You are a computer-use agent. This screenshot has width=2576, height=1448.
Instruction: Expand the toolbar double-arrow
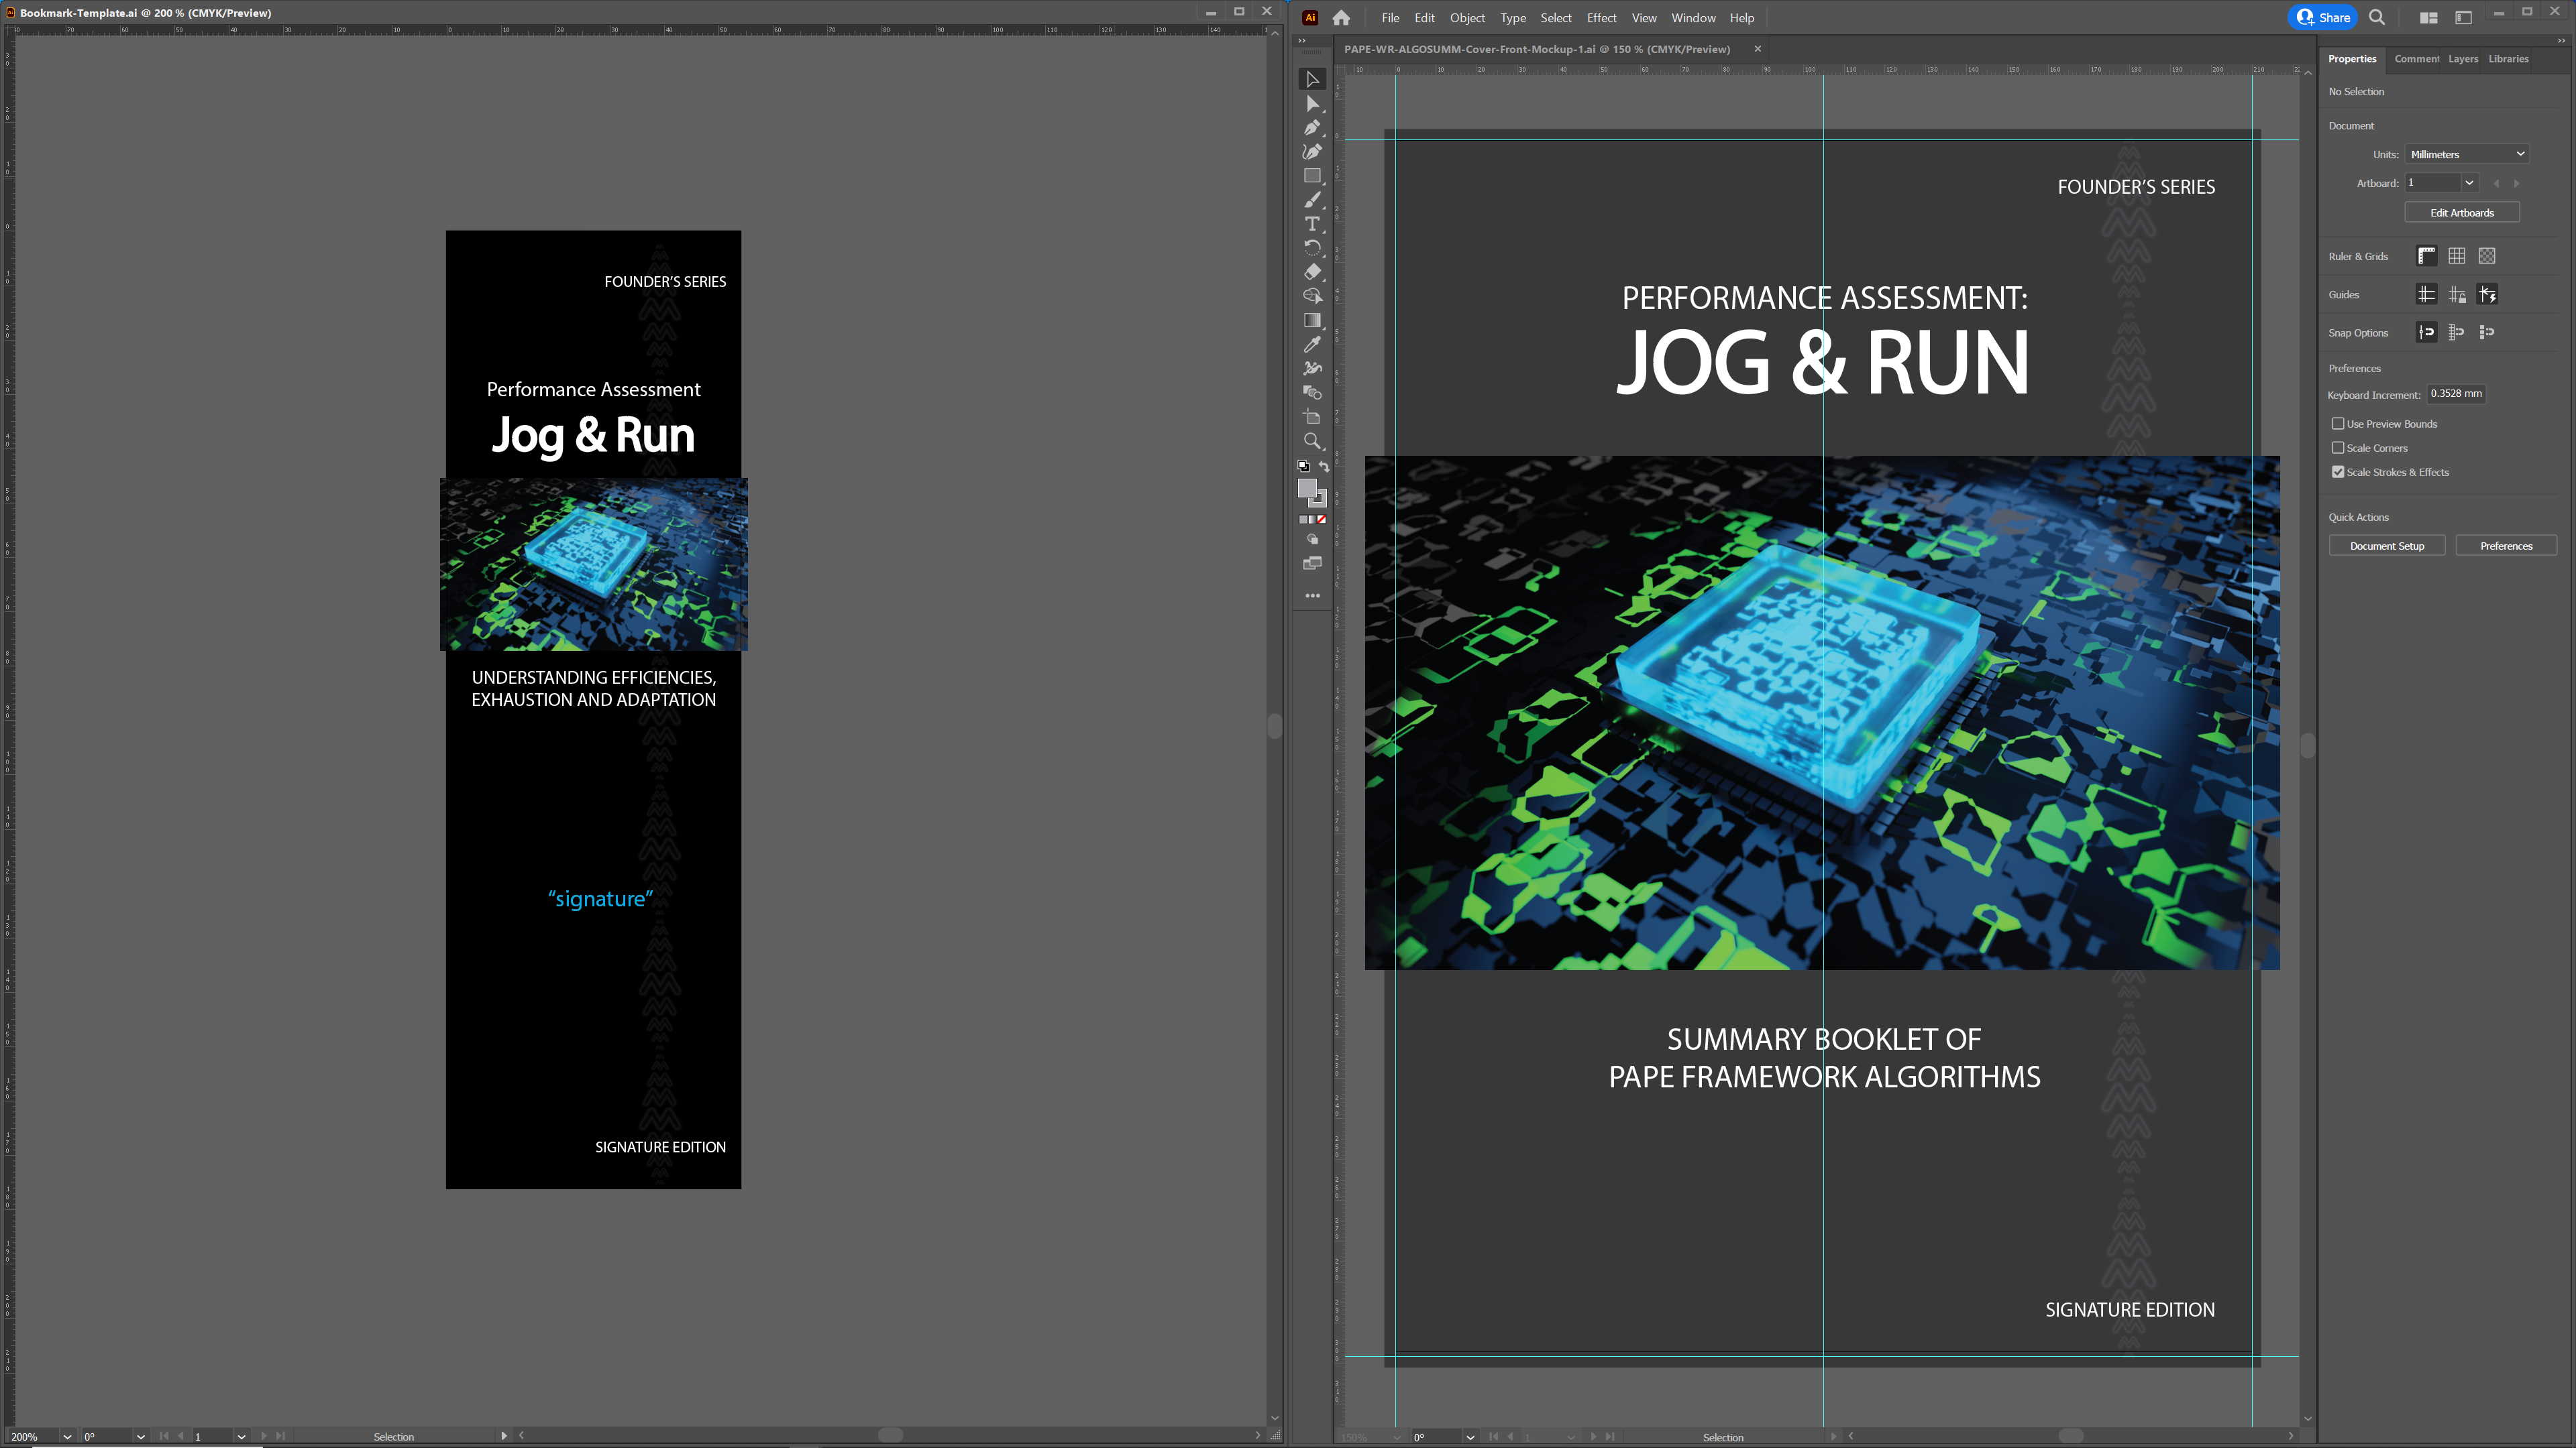point(1301,41)
